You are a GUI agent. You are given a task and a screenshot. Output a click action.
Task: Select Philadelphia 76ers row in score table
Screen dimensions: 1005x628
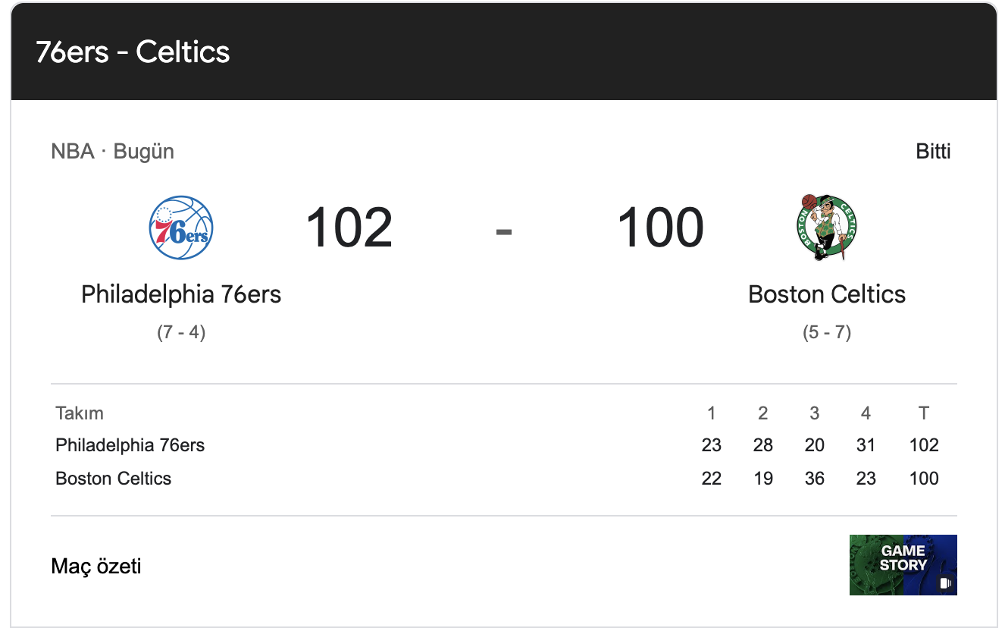coord(130,445)
